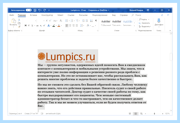
Task: Click the Поиск search field
Action: point(136,15)
